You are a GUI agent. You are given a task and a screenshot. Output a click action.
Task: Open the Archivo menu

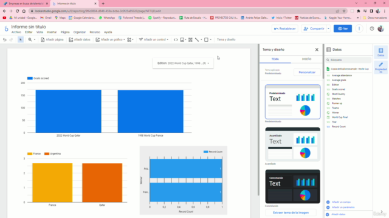point(16,32)
